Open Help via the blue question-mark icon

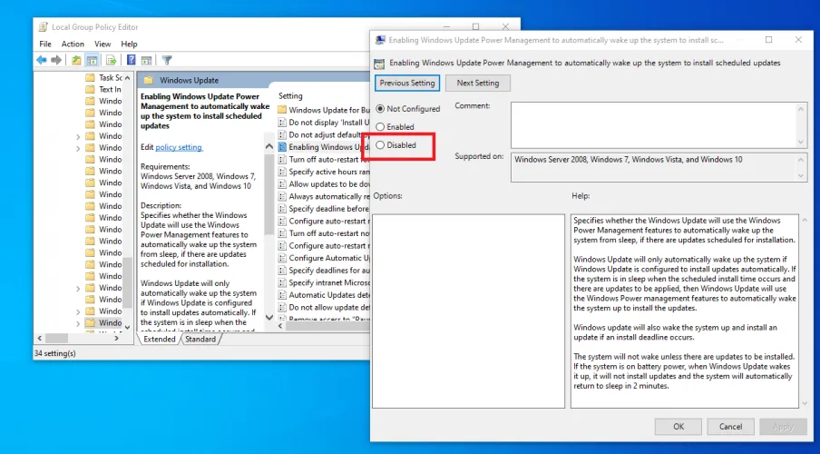click(x=132, y=60)
